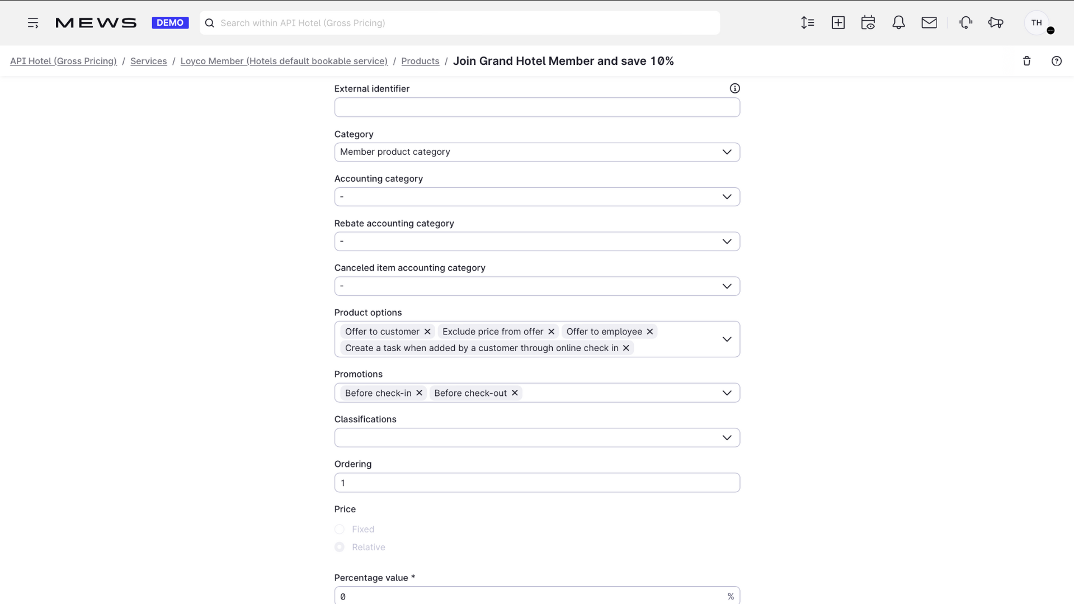Image resolution: width=1074 pixels, height=604 pixels.
Task: Open the sort list icon in header
Action: coord(807,23)
